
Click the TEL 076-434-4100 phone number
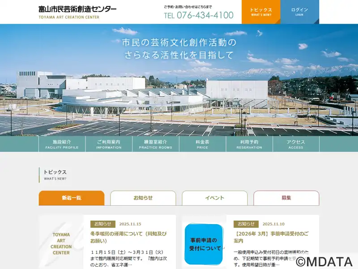point(199,15)
